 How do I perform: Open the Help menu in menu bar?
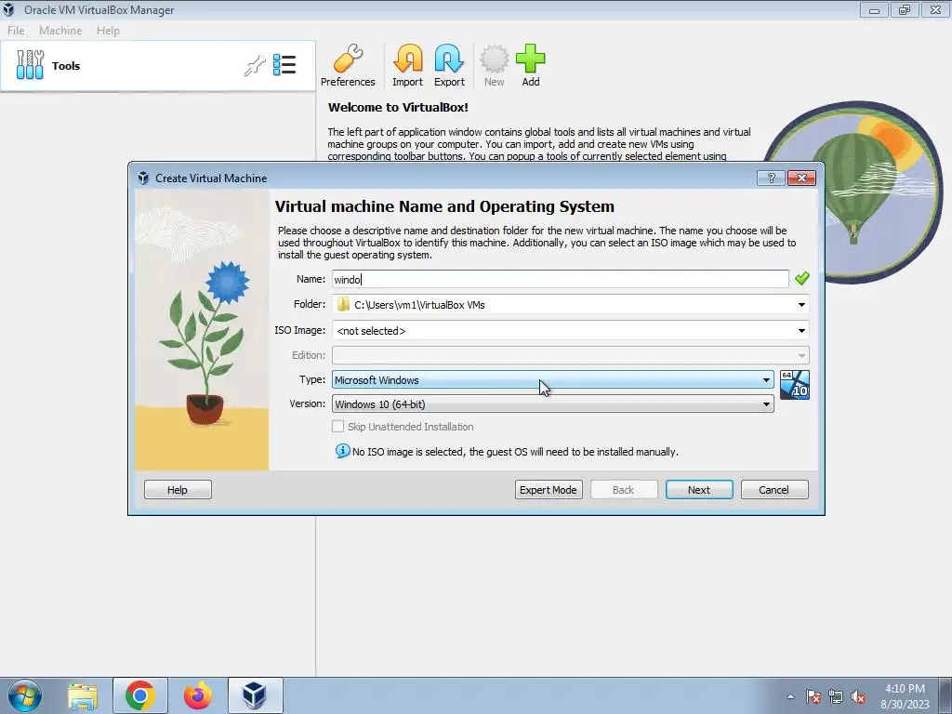(108, 31)
